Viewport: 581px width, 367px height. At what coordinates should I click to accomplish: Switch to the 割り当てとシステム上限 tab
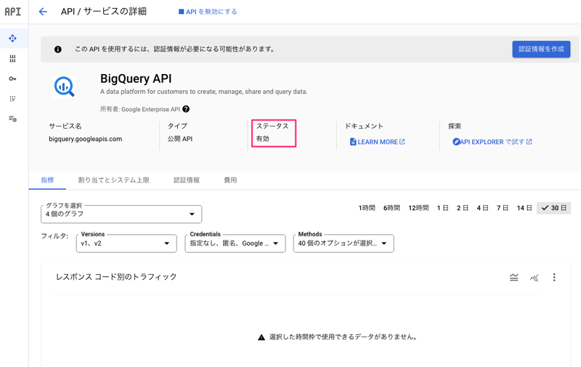click(113, 180)
